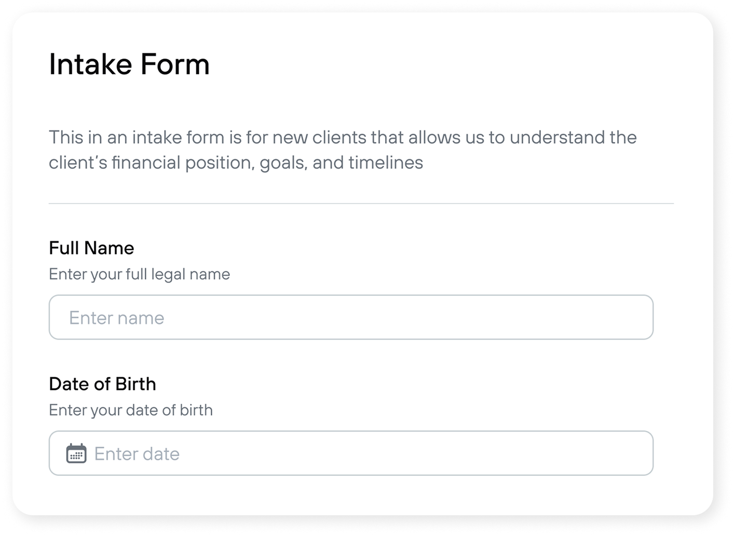Click the word "Name" in the label
Image resolution: width=734 pixels, height=536 pixels.
tap(111, 248)
